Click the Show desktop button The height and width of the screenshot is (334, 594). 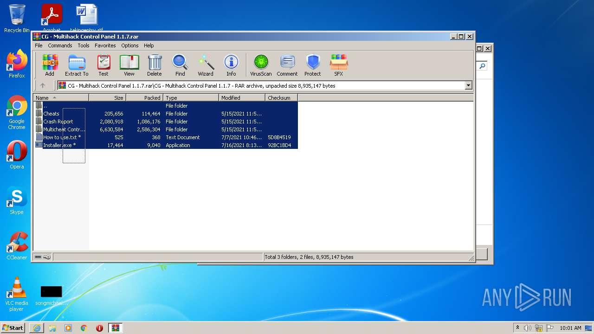point(589,328)
